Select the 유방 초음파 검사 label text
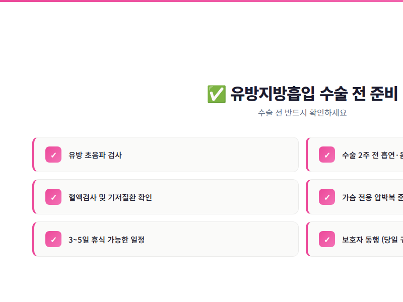 [x=95, y=155]
